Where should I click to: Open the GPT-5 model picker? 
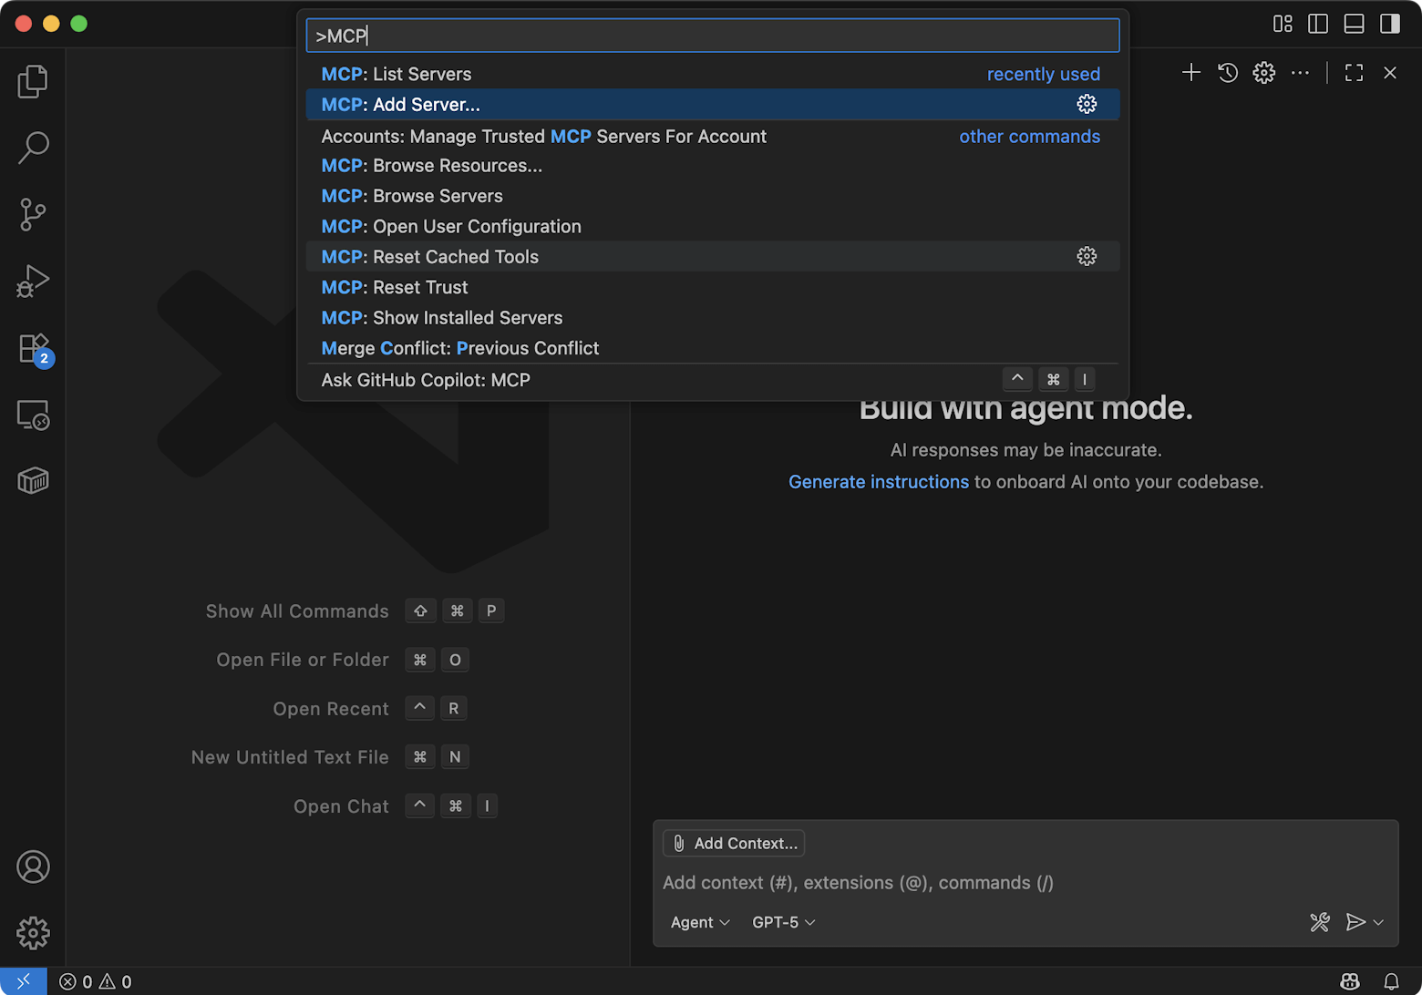coord(783,922)
